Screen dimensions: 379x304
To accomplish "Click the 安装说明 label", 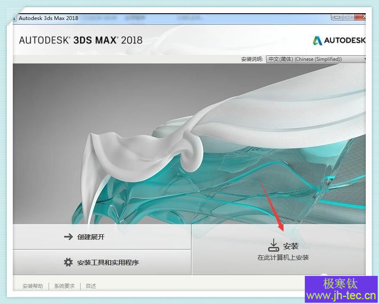I will 252,59.
